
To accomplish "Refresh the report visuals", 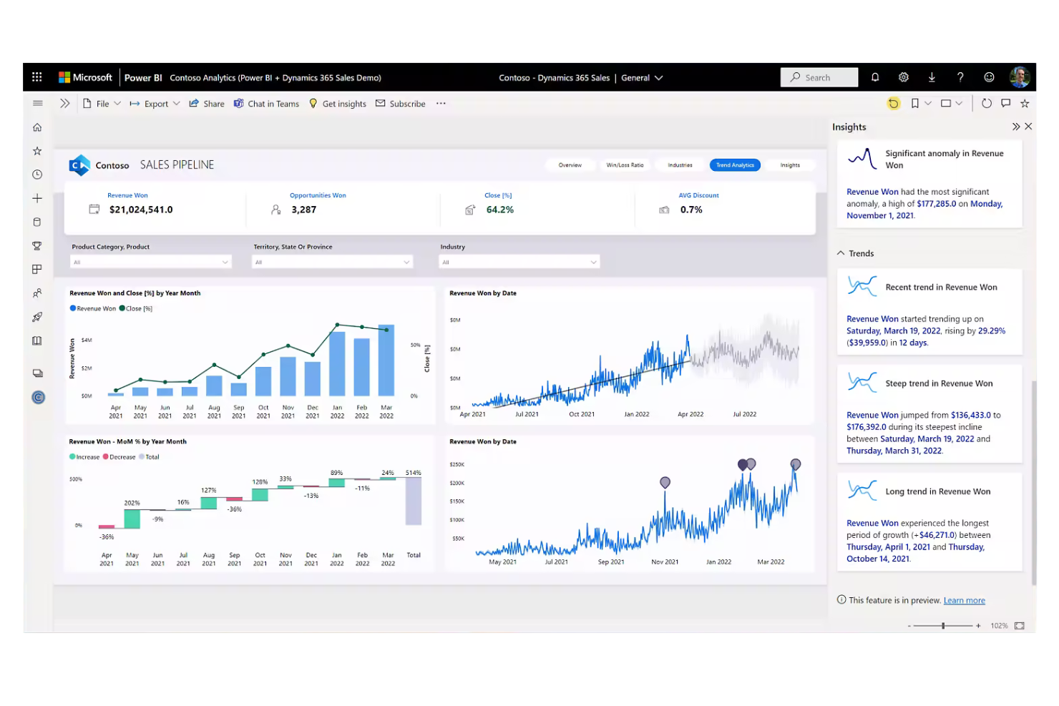I will point(987,103).
